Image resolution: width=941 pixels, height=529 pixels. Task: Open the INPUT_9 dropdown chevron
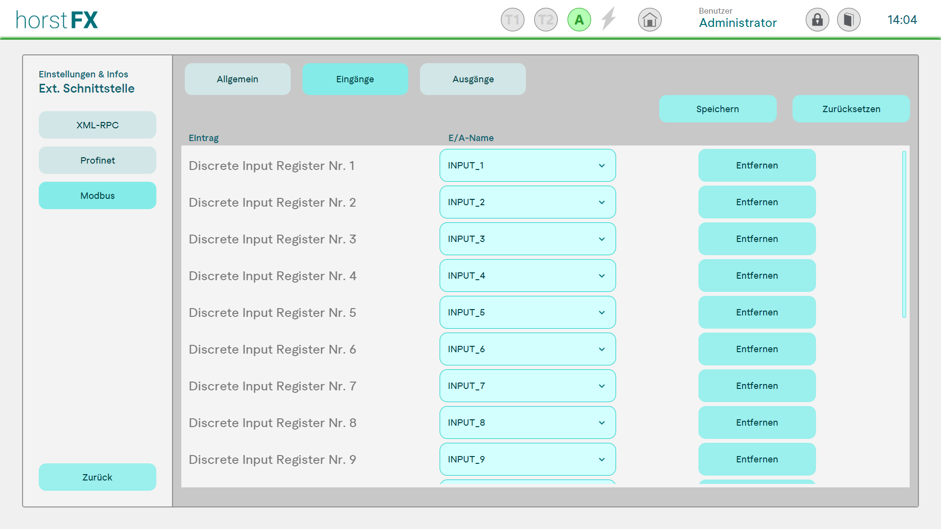(601, 459)
